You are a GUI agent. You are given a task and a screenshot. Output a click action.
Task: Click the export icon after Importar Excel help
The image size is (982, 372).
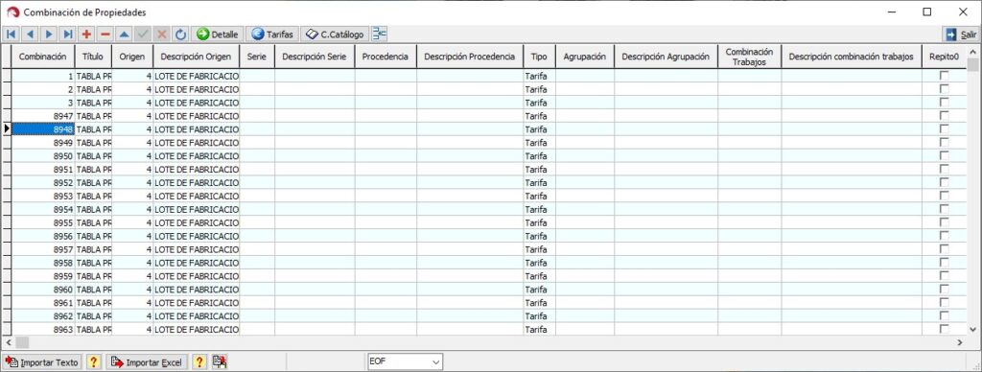(x=219, y=362)
